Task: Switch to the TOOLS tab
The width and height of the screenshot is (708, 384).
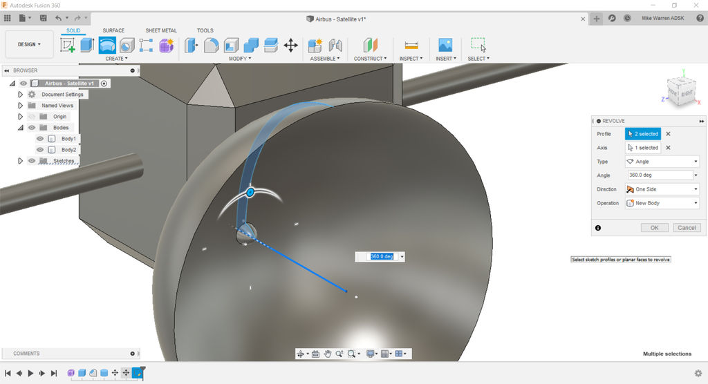Action: (x=205, y=30)
